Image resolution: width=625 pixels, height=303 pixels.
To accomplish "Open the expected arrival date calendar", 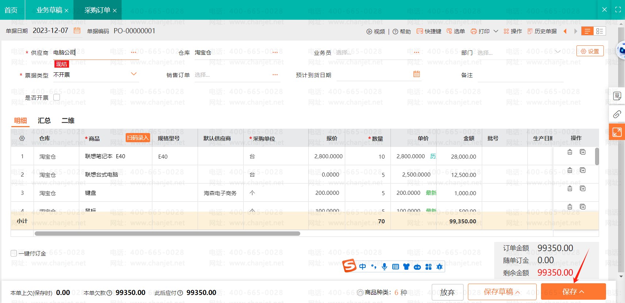I will coord(416,74).
